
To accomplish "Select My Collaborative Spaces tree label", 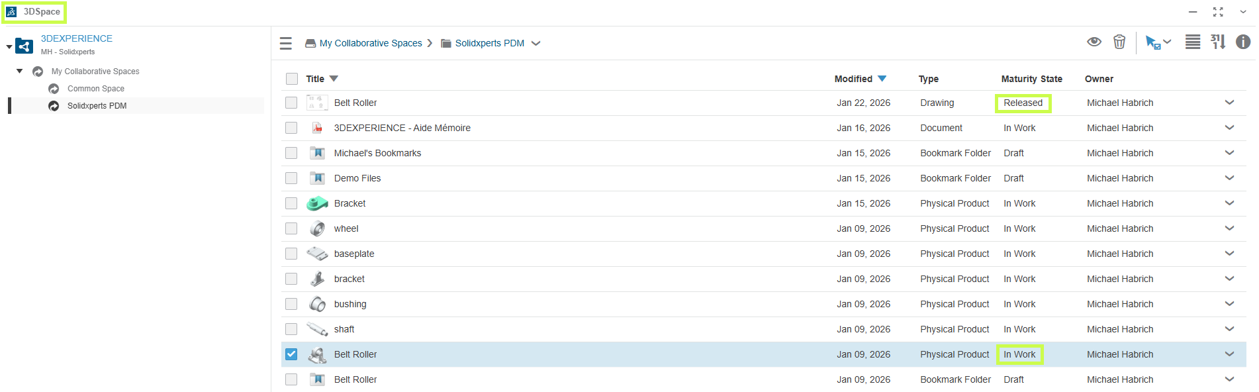I will click(95, 72).
